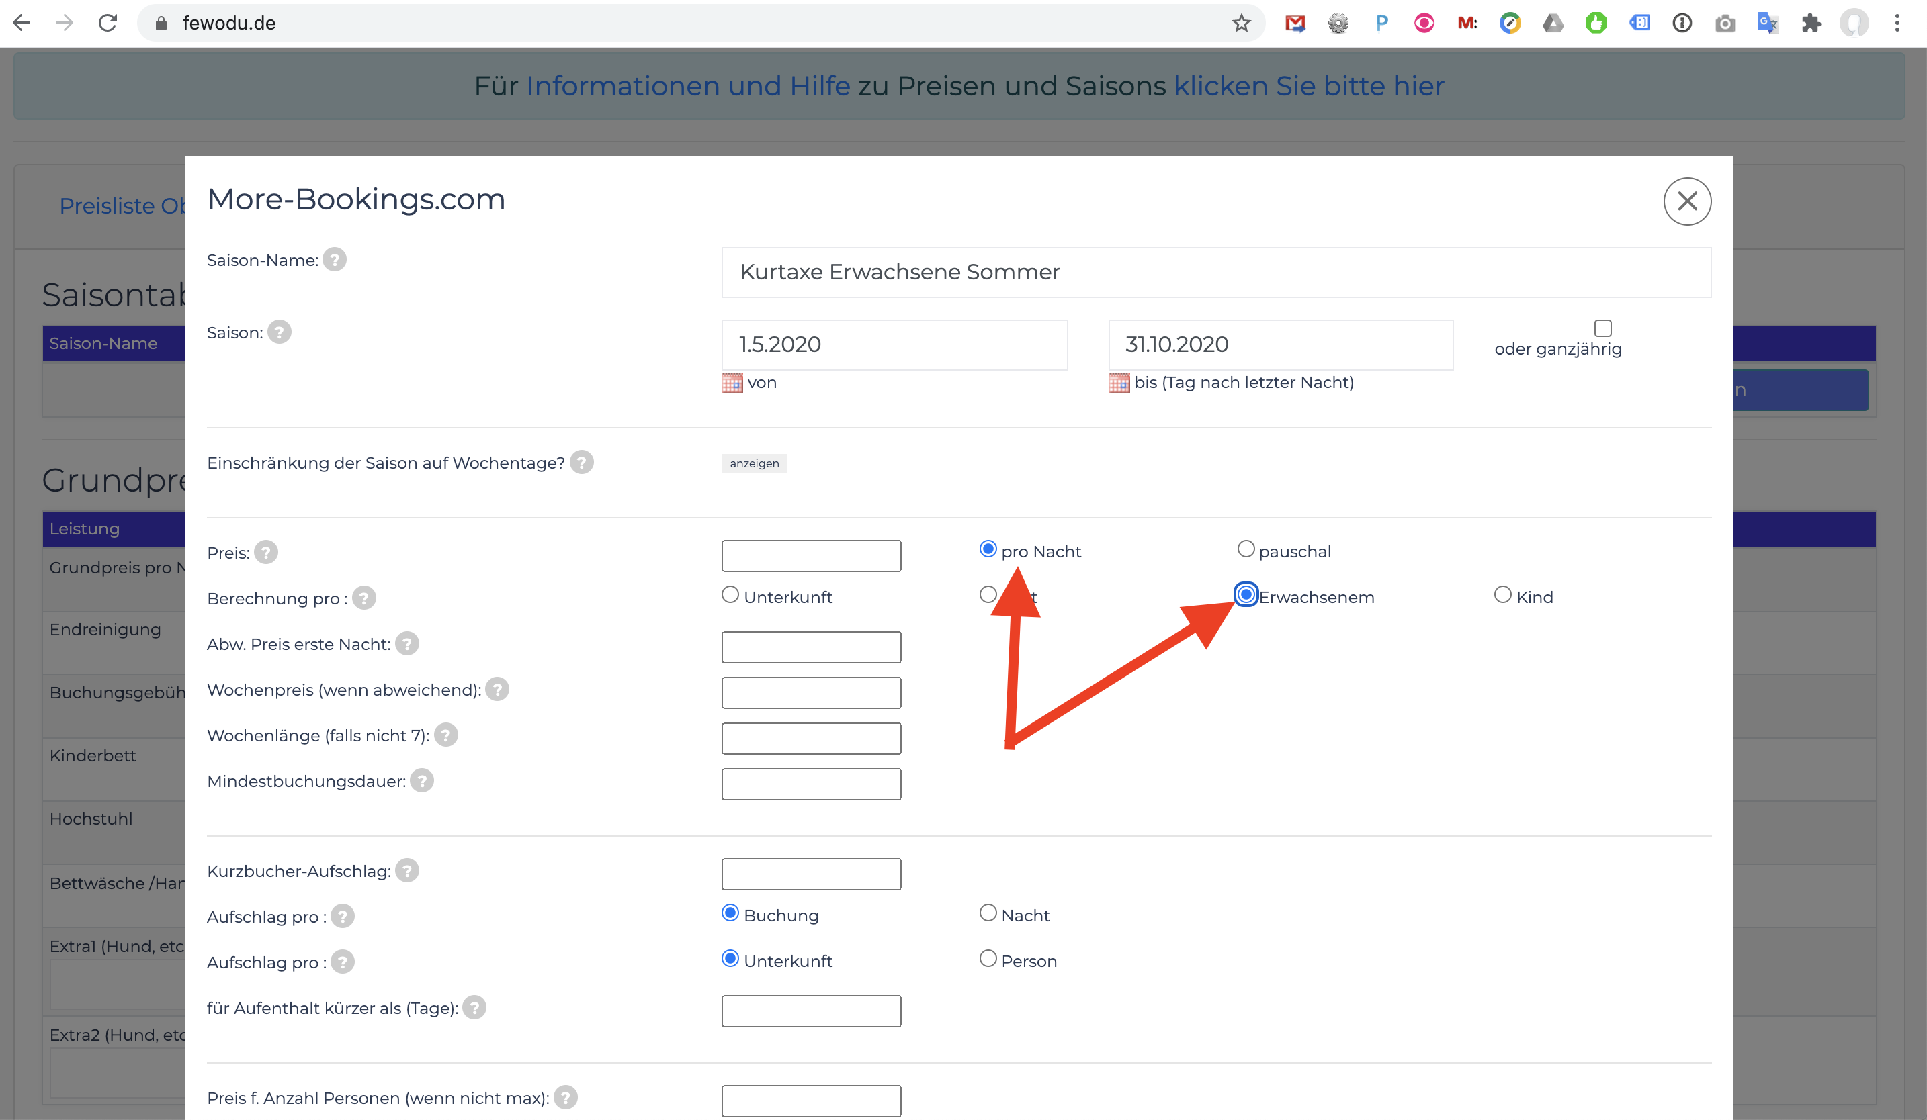Click into the Preis input field
Screen dimensions: 1927x1120
tap(810, 555)
